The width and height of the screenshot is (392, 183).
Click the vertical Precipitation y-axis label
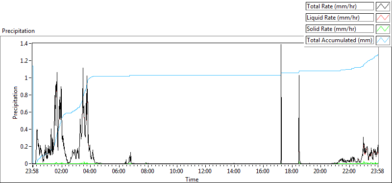pos(15,103)
